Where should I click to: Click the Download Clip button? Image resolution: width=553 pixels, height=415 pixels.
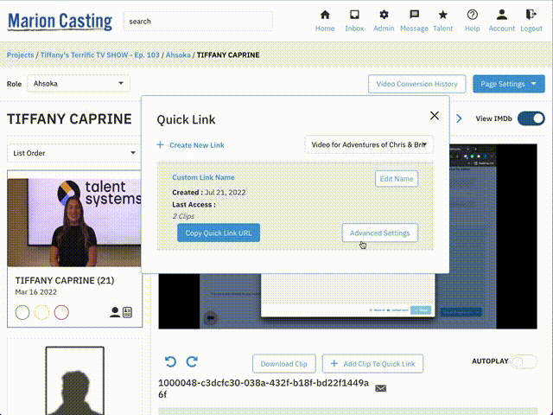tap(284, 364)
